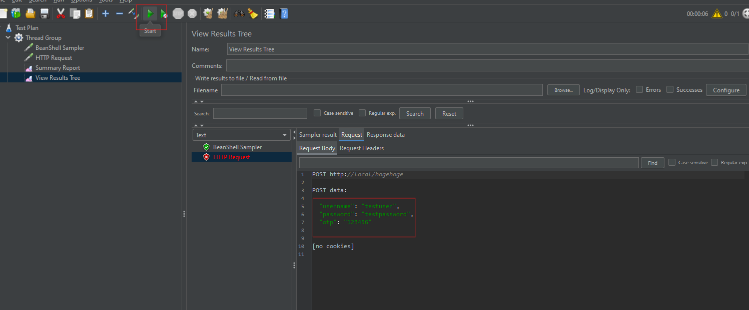Open Help with the question mark icon

pos(284,14)
